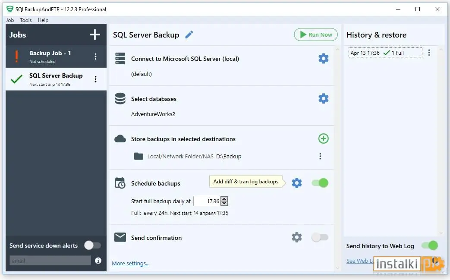The width and height of the screenshot is (450, 280).
Task: Click the folder icon for Local/Network Folder
Action: [138, 156]
